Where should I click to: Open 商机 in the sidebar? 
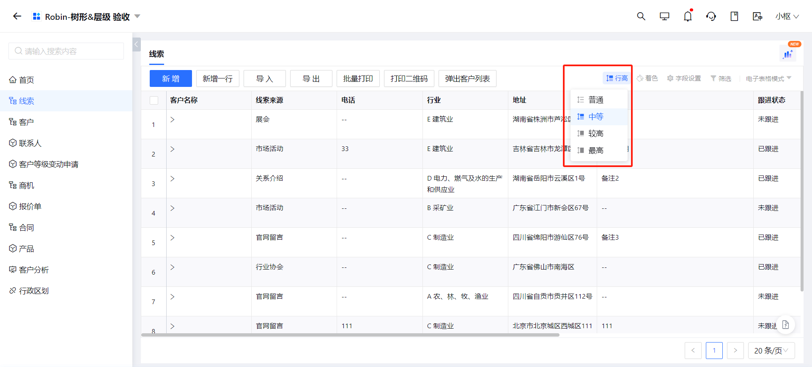click(66, 185)
